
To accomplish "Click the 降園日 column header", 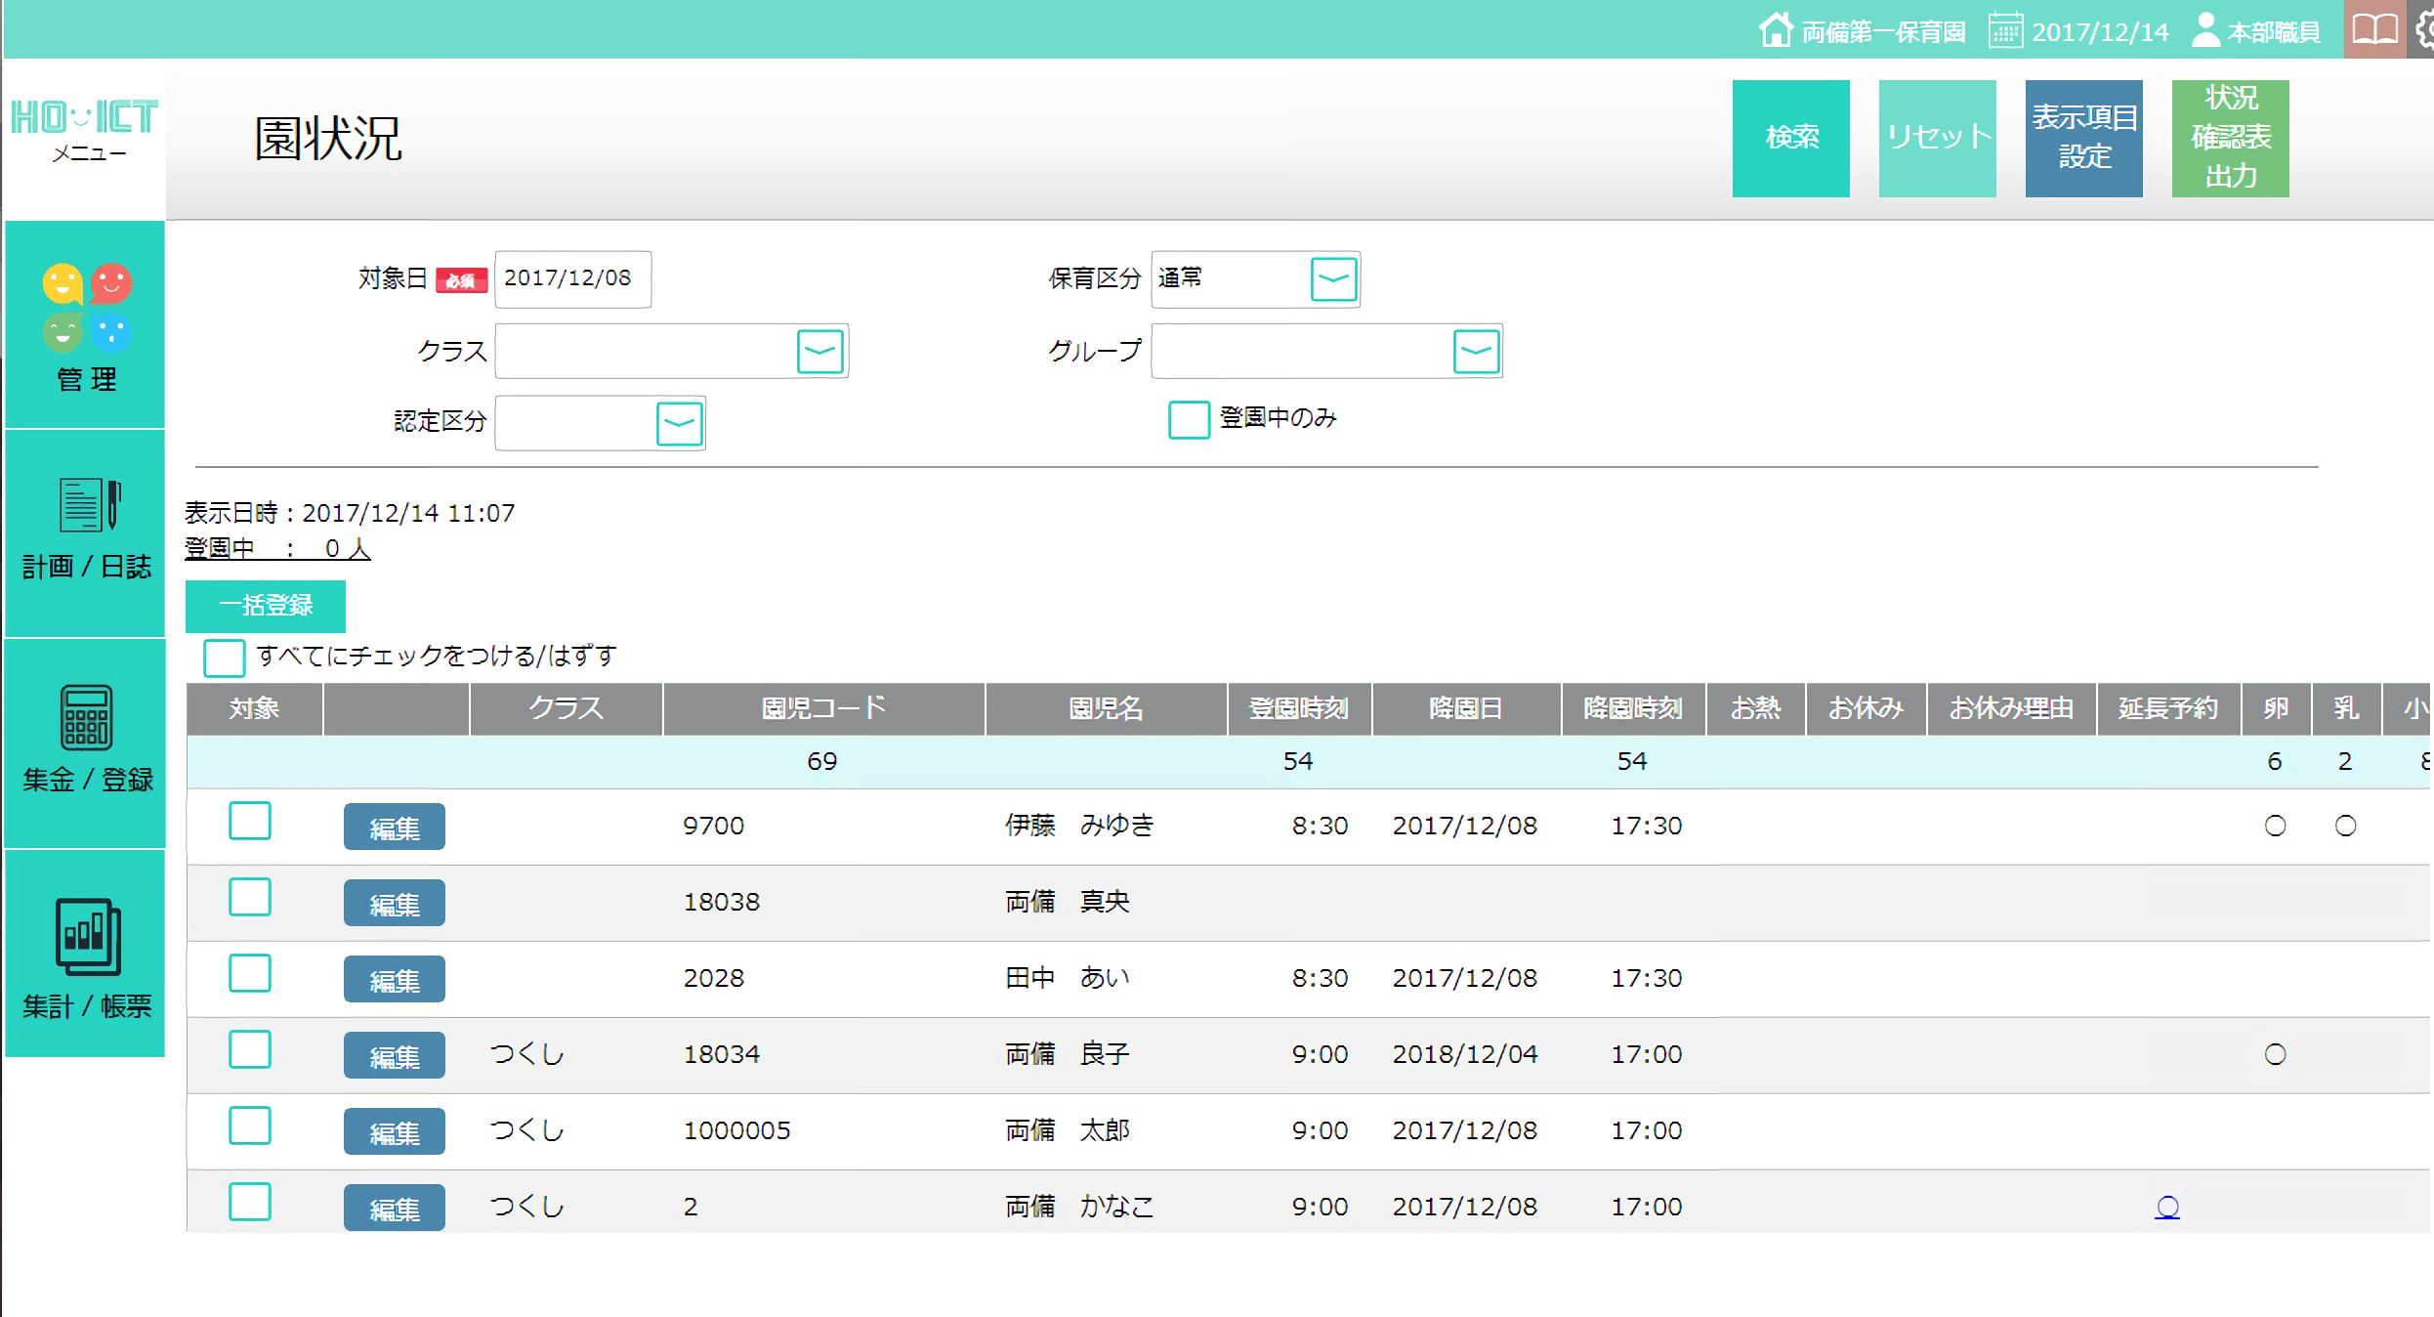I will coord(1465,708).
